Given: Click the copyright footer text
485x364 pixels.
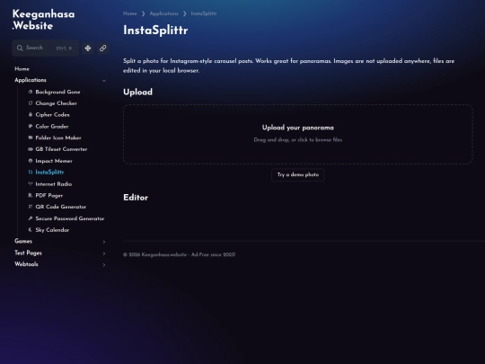Looking at the screenshot, I should click(179, 254).
